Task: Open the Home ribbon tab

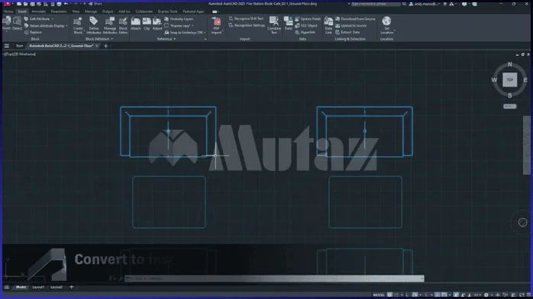Action: (8, 11)
